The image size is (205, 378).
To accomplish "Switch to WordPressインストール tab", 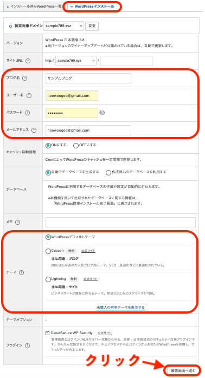I will pos(92,6).
